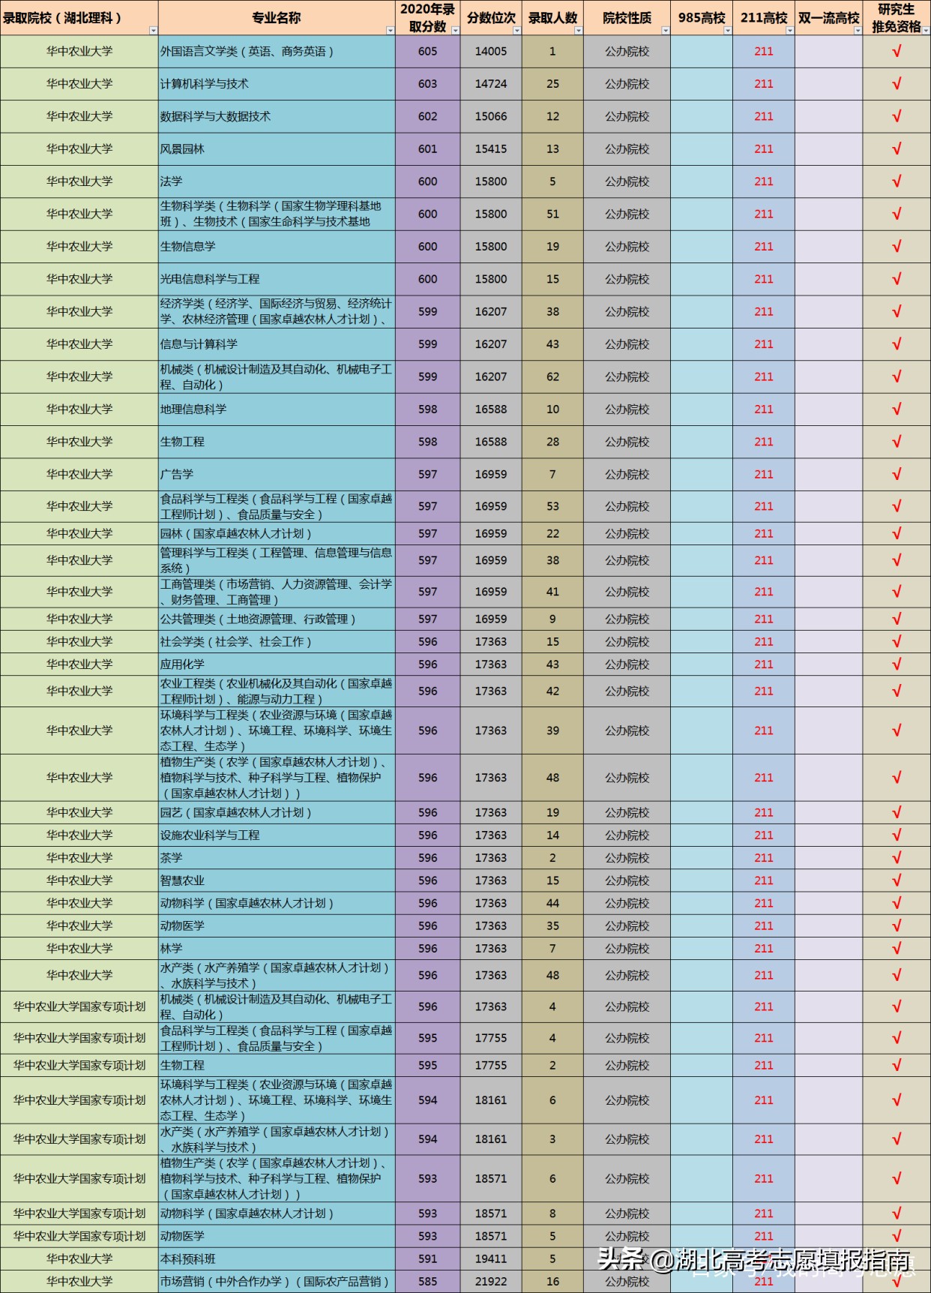The width and height of the screenshot is (931, 1293).
Task: Click the 211 cell in the 法学 row
Action: click(764, 181)
